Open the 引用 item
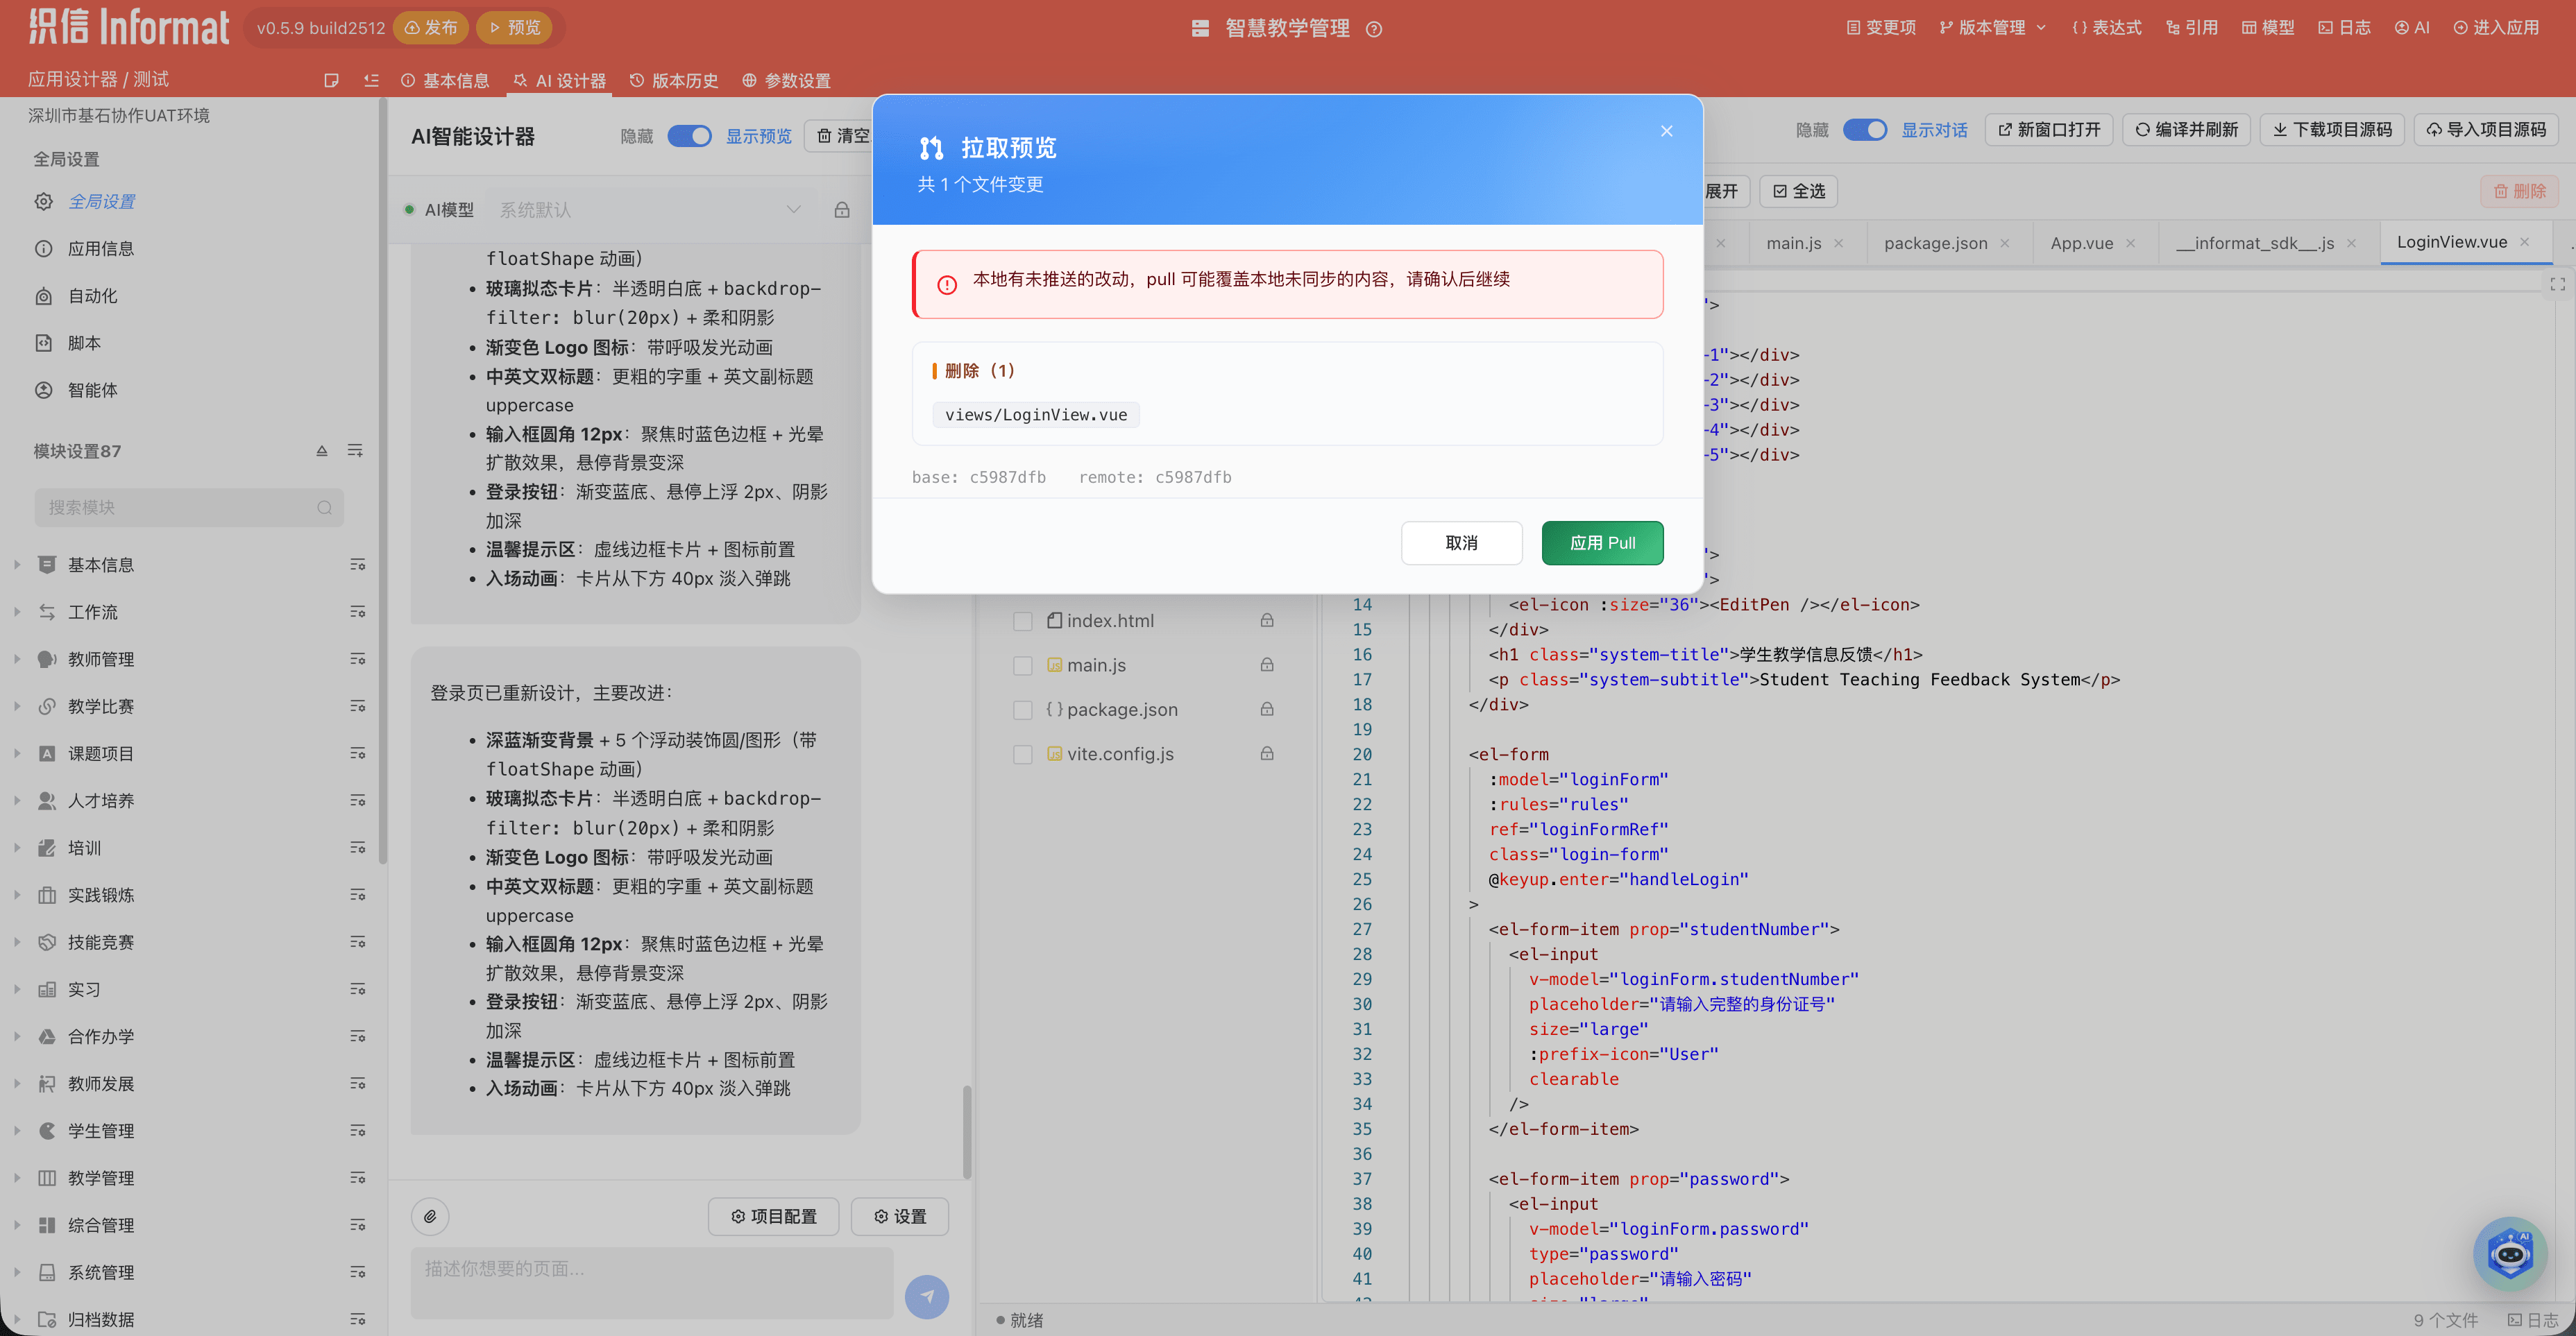 [2191, 27]
